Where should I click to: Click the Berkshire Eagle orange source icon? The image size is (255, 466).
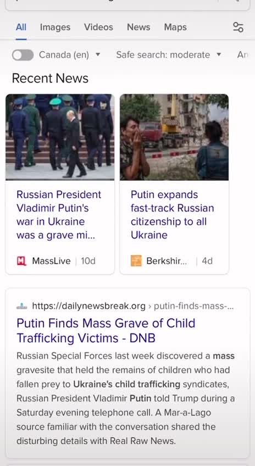136,261
